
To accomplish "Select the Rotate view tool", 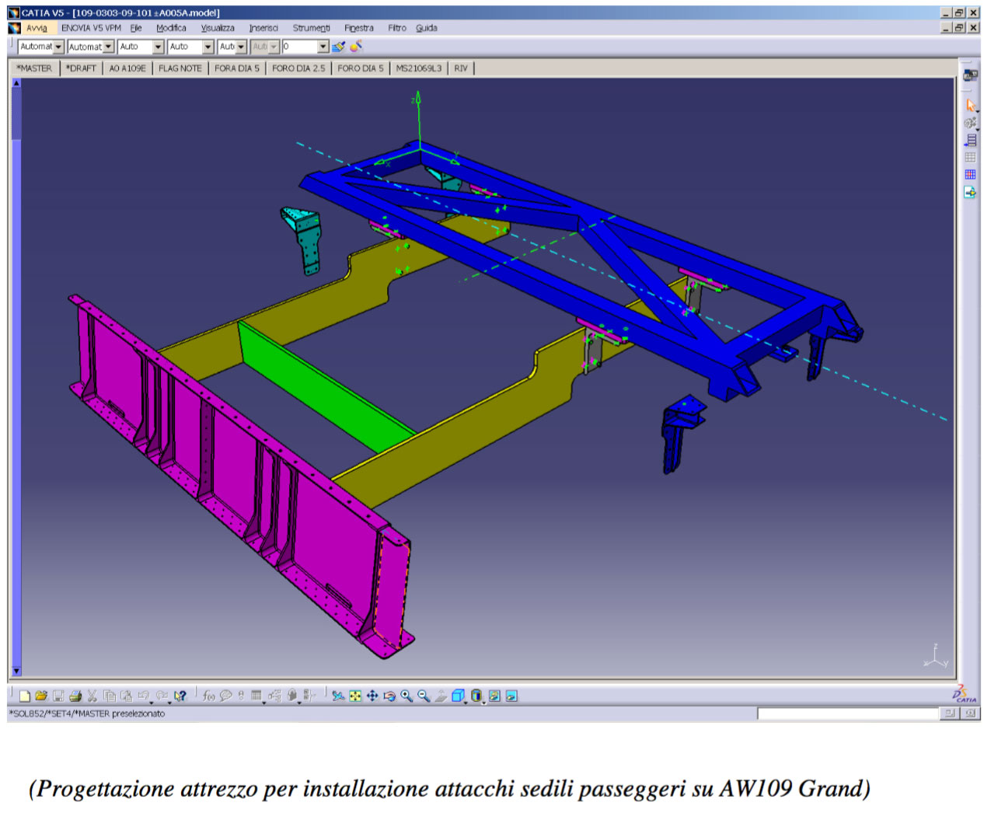I will [389, 696].
